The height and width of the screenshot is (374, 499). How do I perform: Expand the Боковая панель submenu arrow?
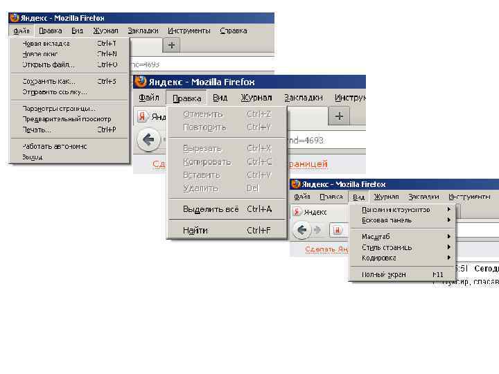[x=448, y=220]
